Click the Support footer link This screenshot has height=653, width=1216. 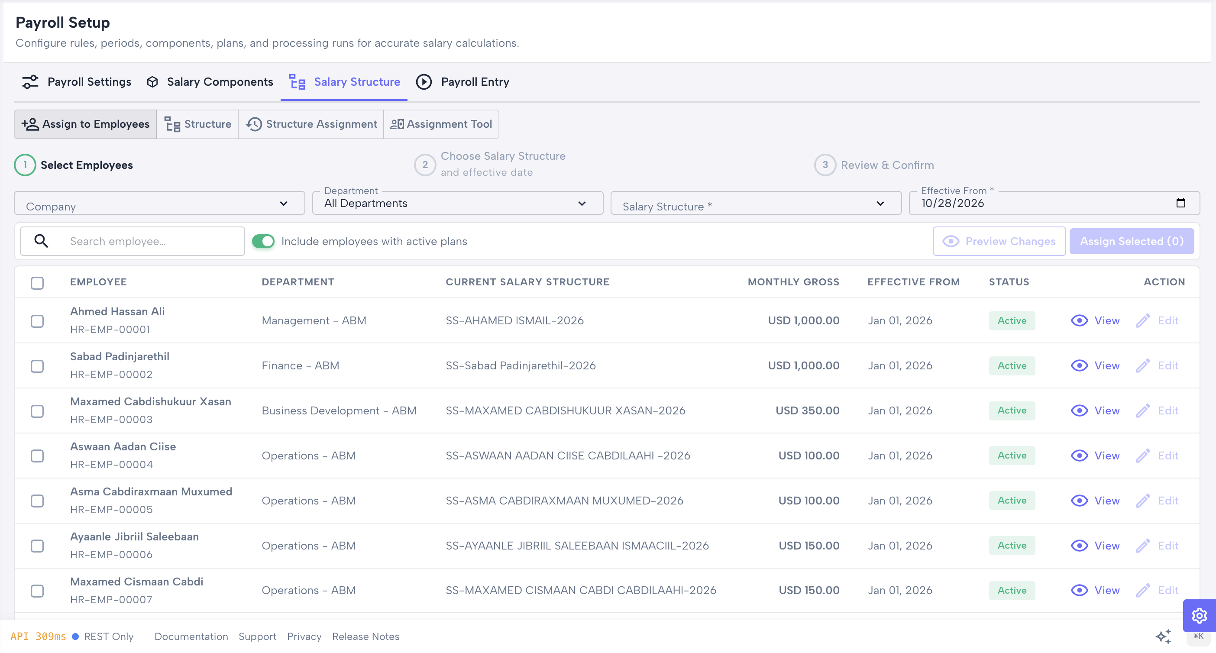(x=257, y=637)
